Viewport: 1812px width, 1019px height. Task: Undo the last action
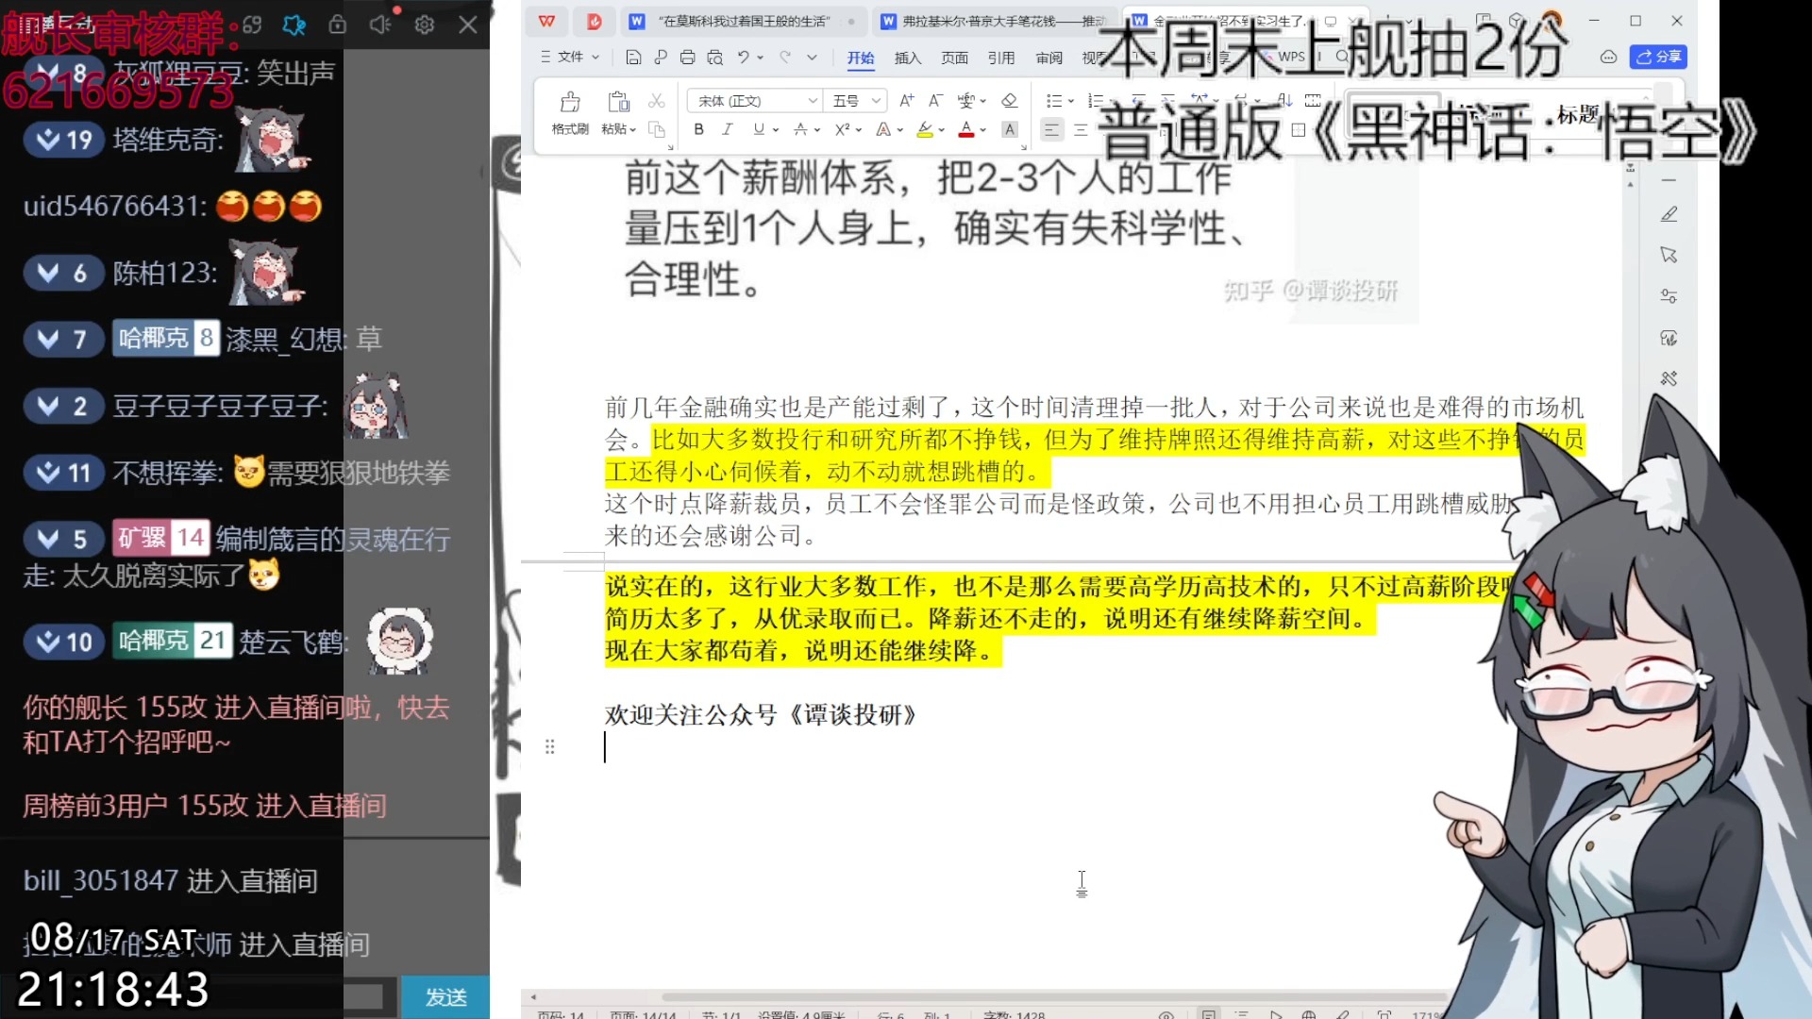[x=743, y=58]
